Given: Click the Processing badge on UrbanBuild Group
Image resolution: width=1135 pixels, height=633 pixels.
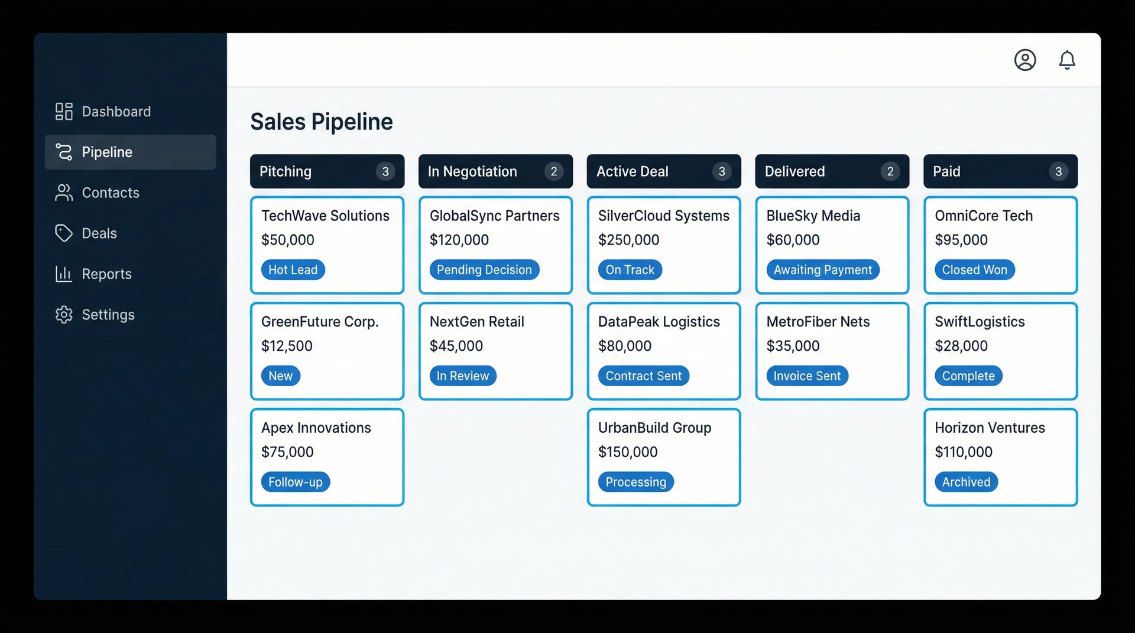Looking at the screenshot, I should click(635, 481).
